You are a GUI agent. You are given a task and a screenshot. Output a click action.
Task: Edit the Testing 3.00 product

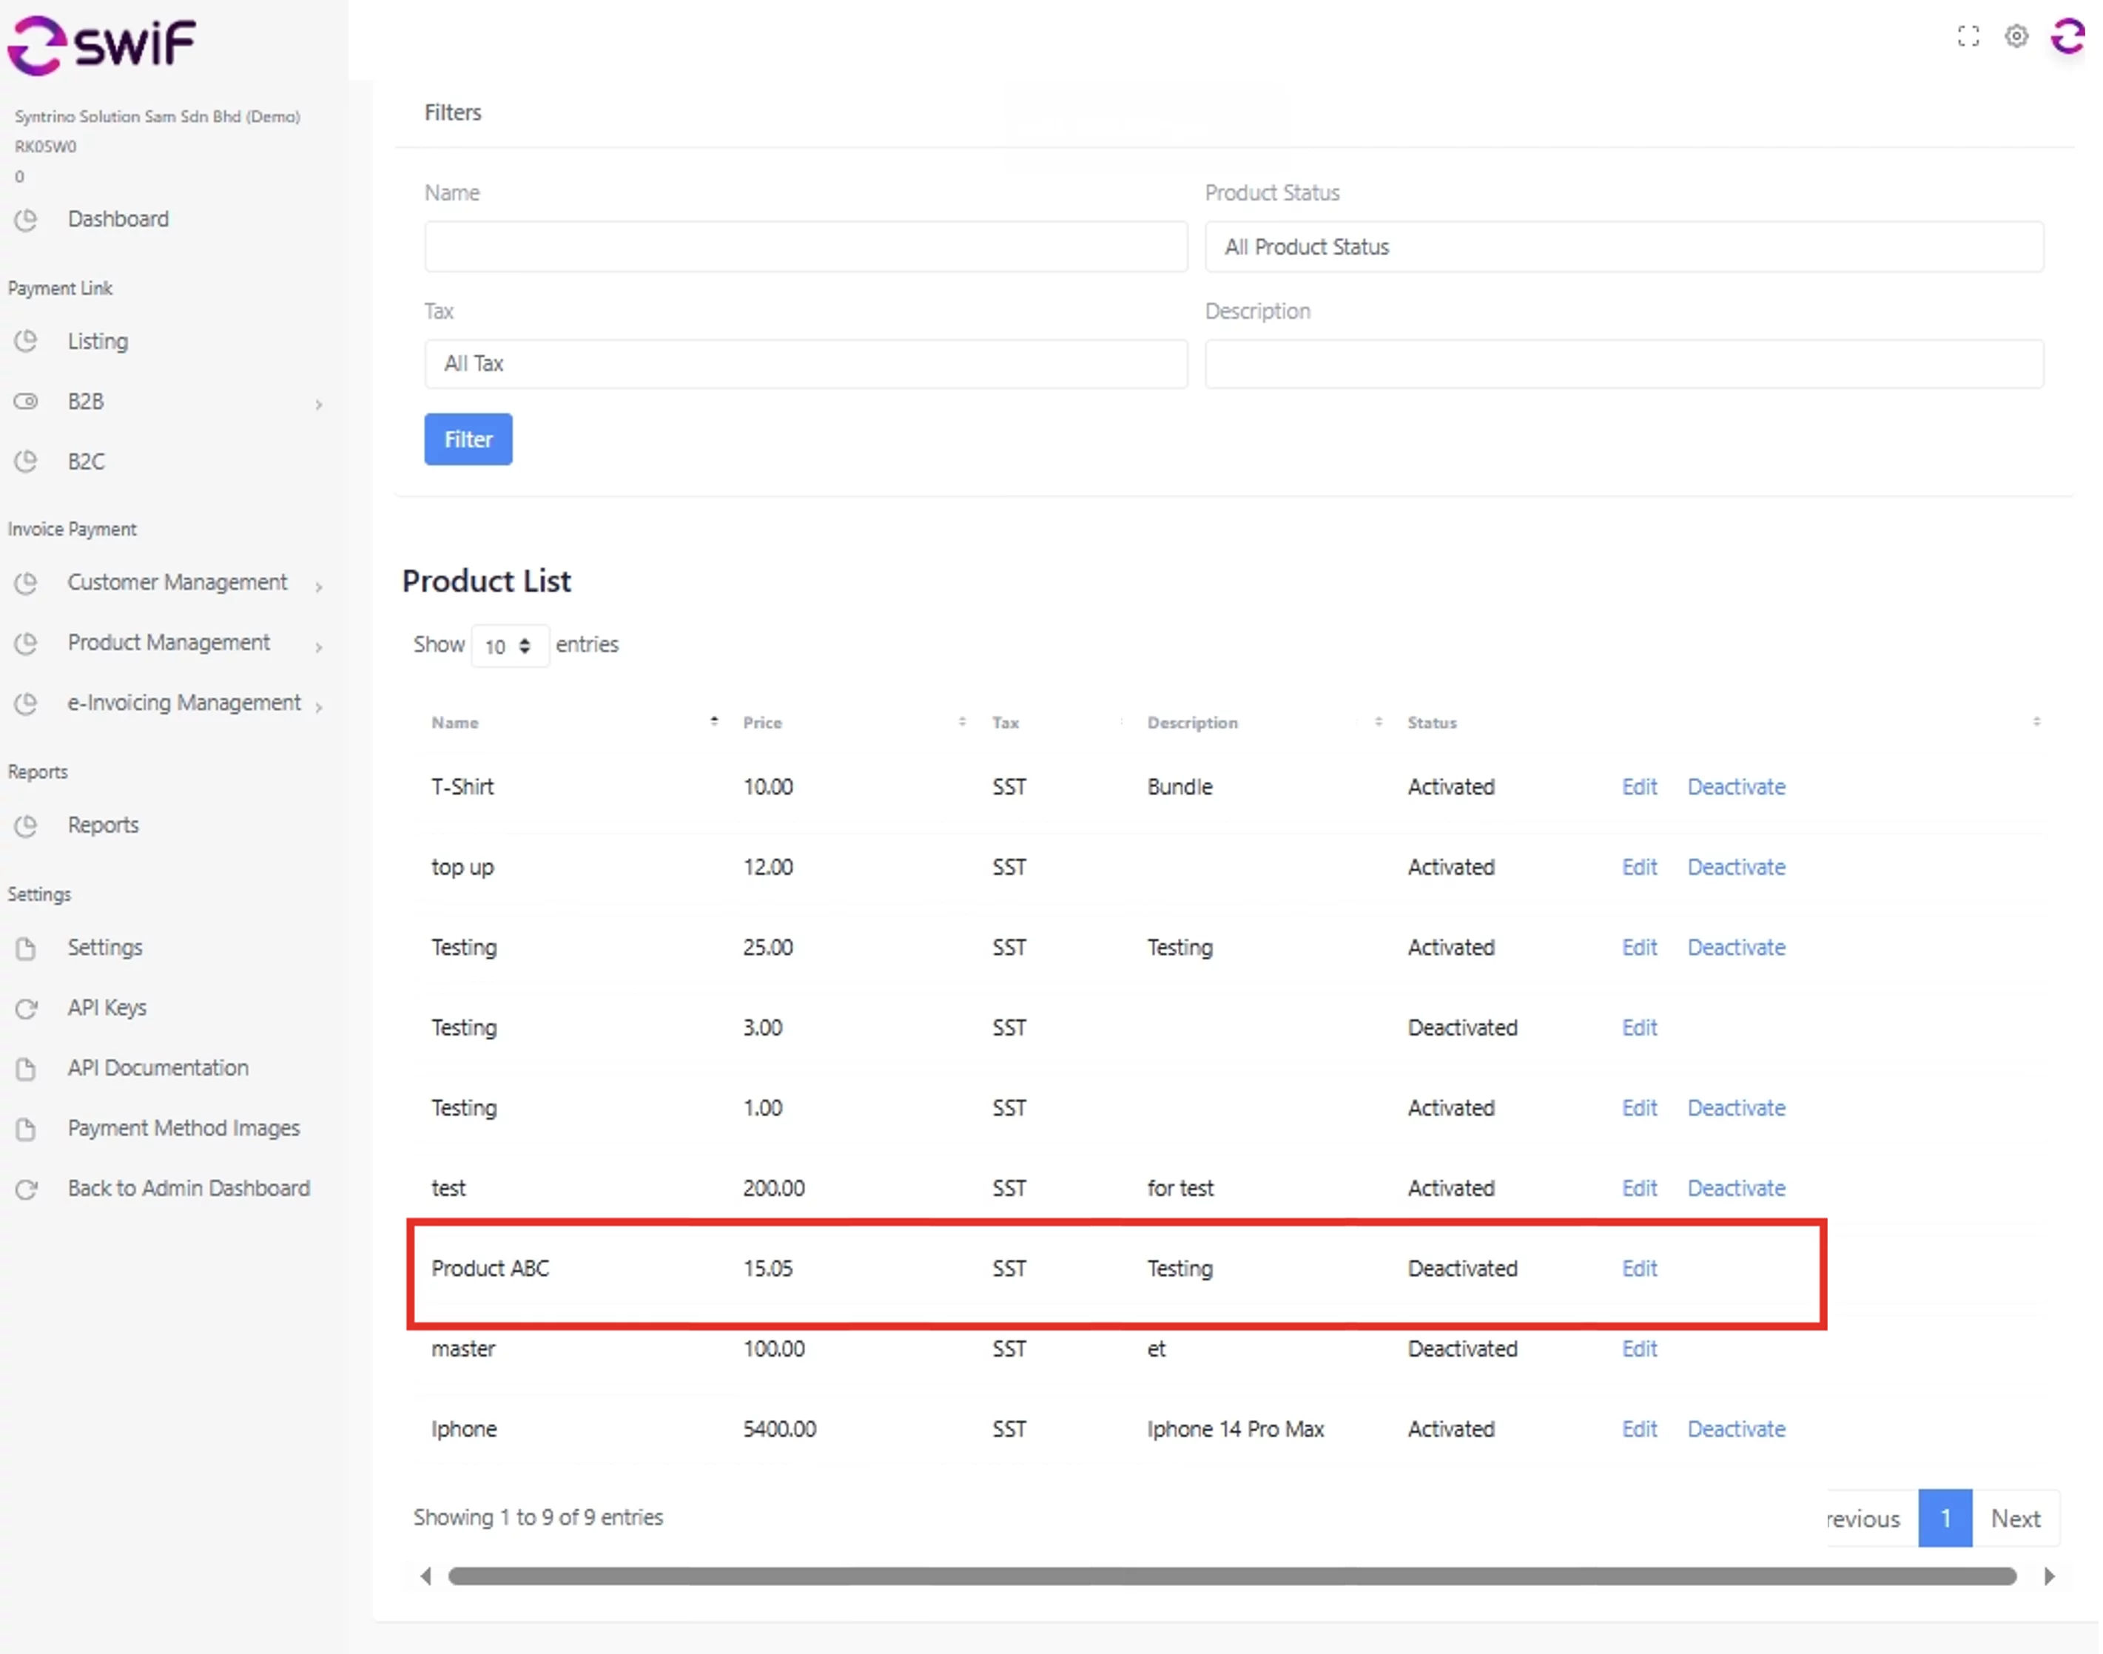pos(1639,1027)
